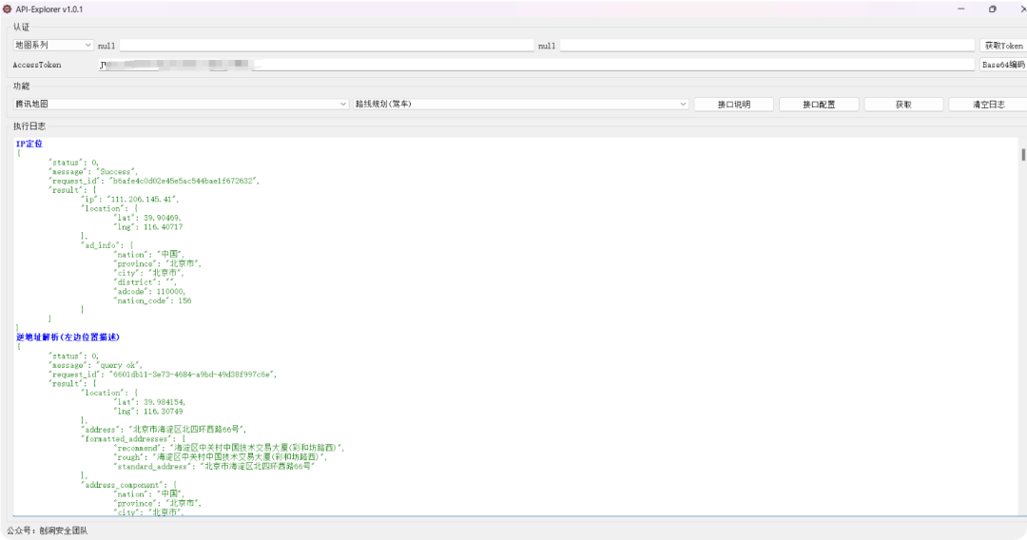1027x540 pixels.
Task: Click the "Success" message value
Action: [x=117, y=171]
